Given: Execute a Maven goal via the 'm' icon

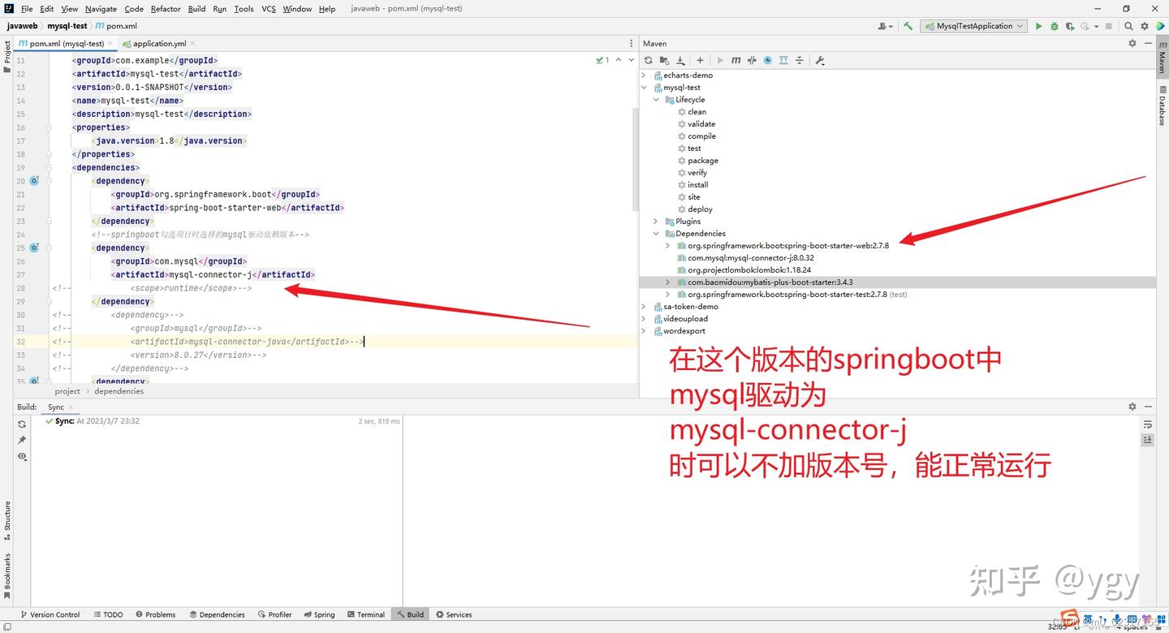Looking at the screenshot, I should [736, 59].
